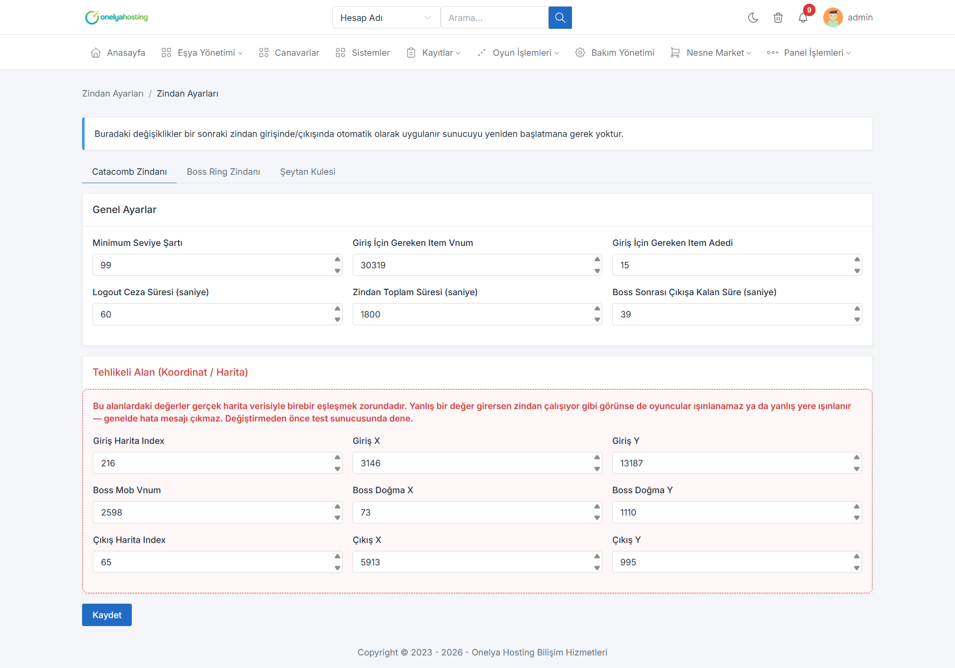The image size is (955, 668).
Task: Increase Minimum Seviye Şartı with up arrow
Action: pyautogui.click(x=338, y=259)
